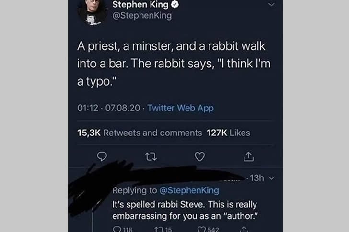Show the 127K Likes list
The image size is (349, 232).
click(x=228, y=133)
